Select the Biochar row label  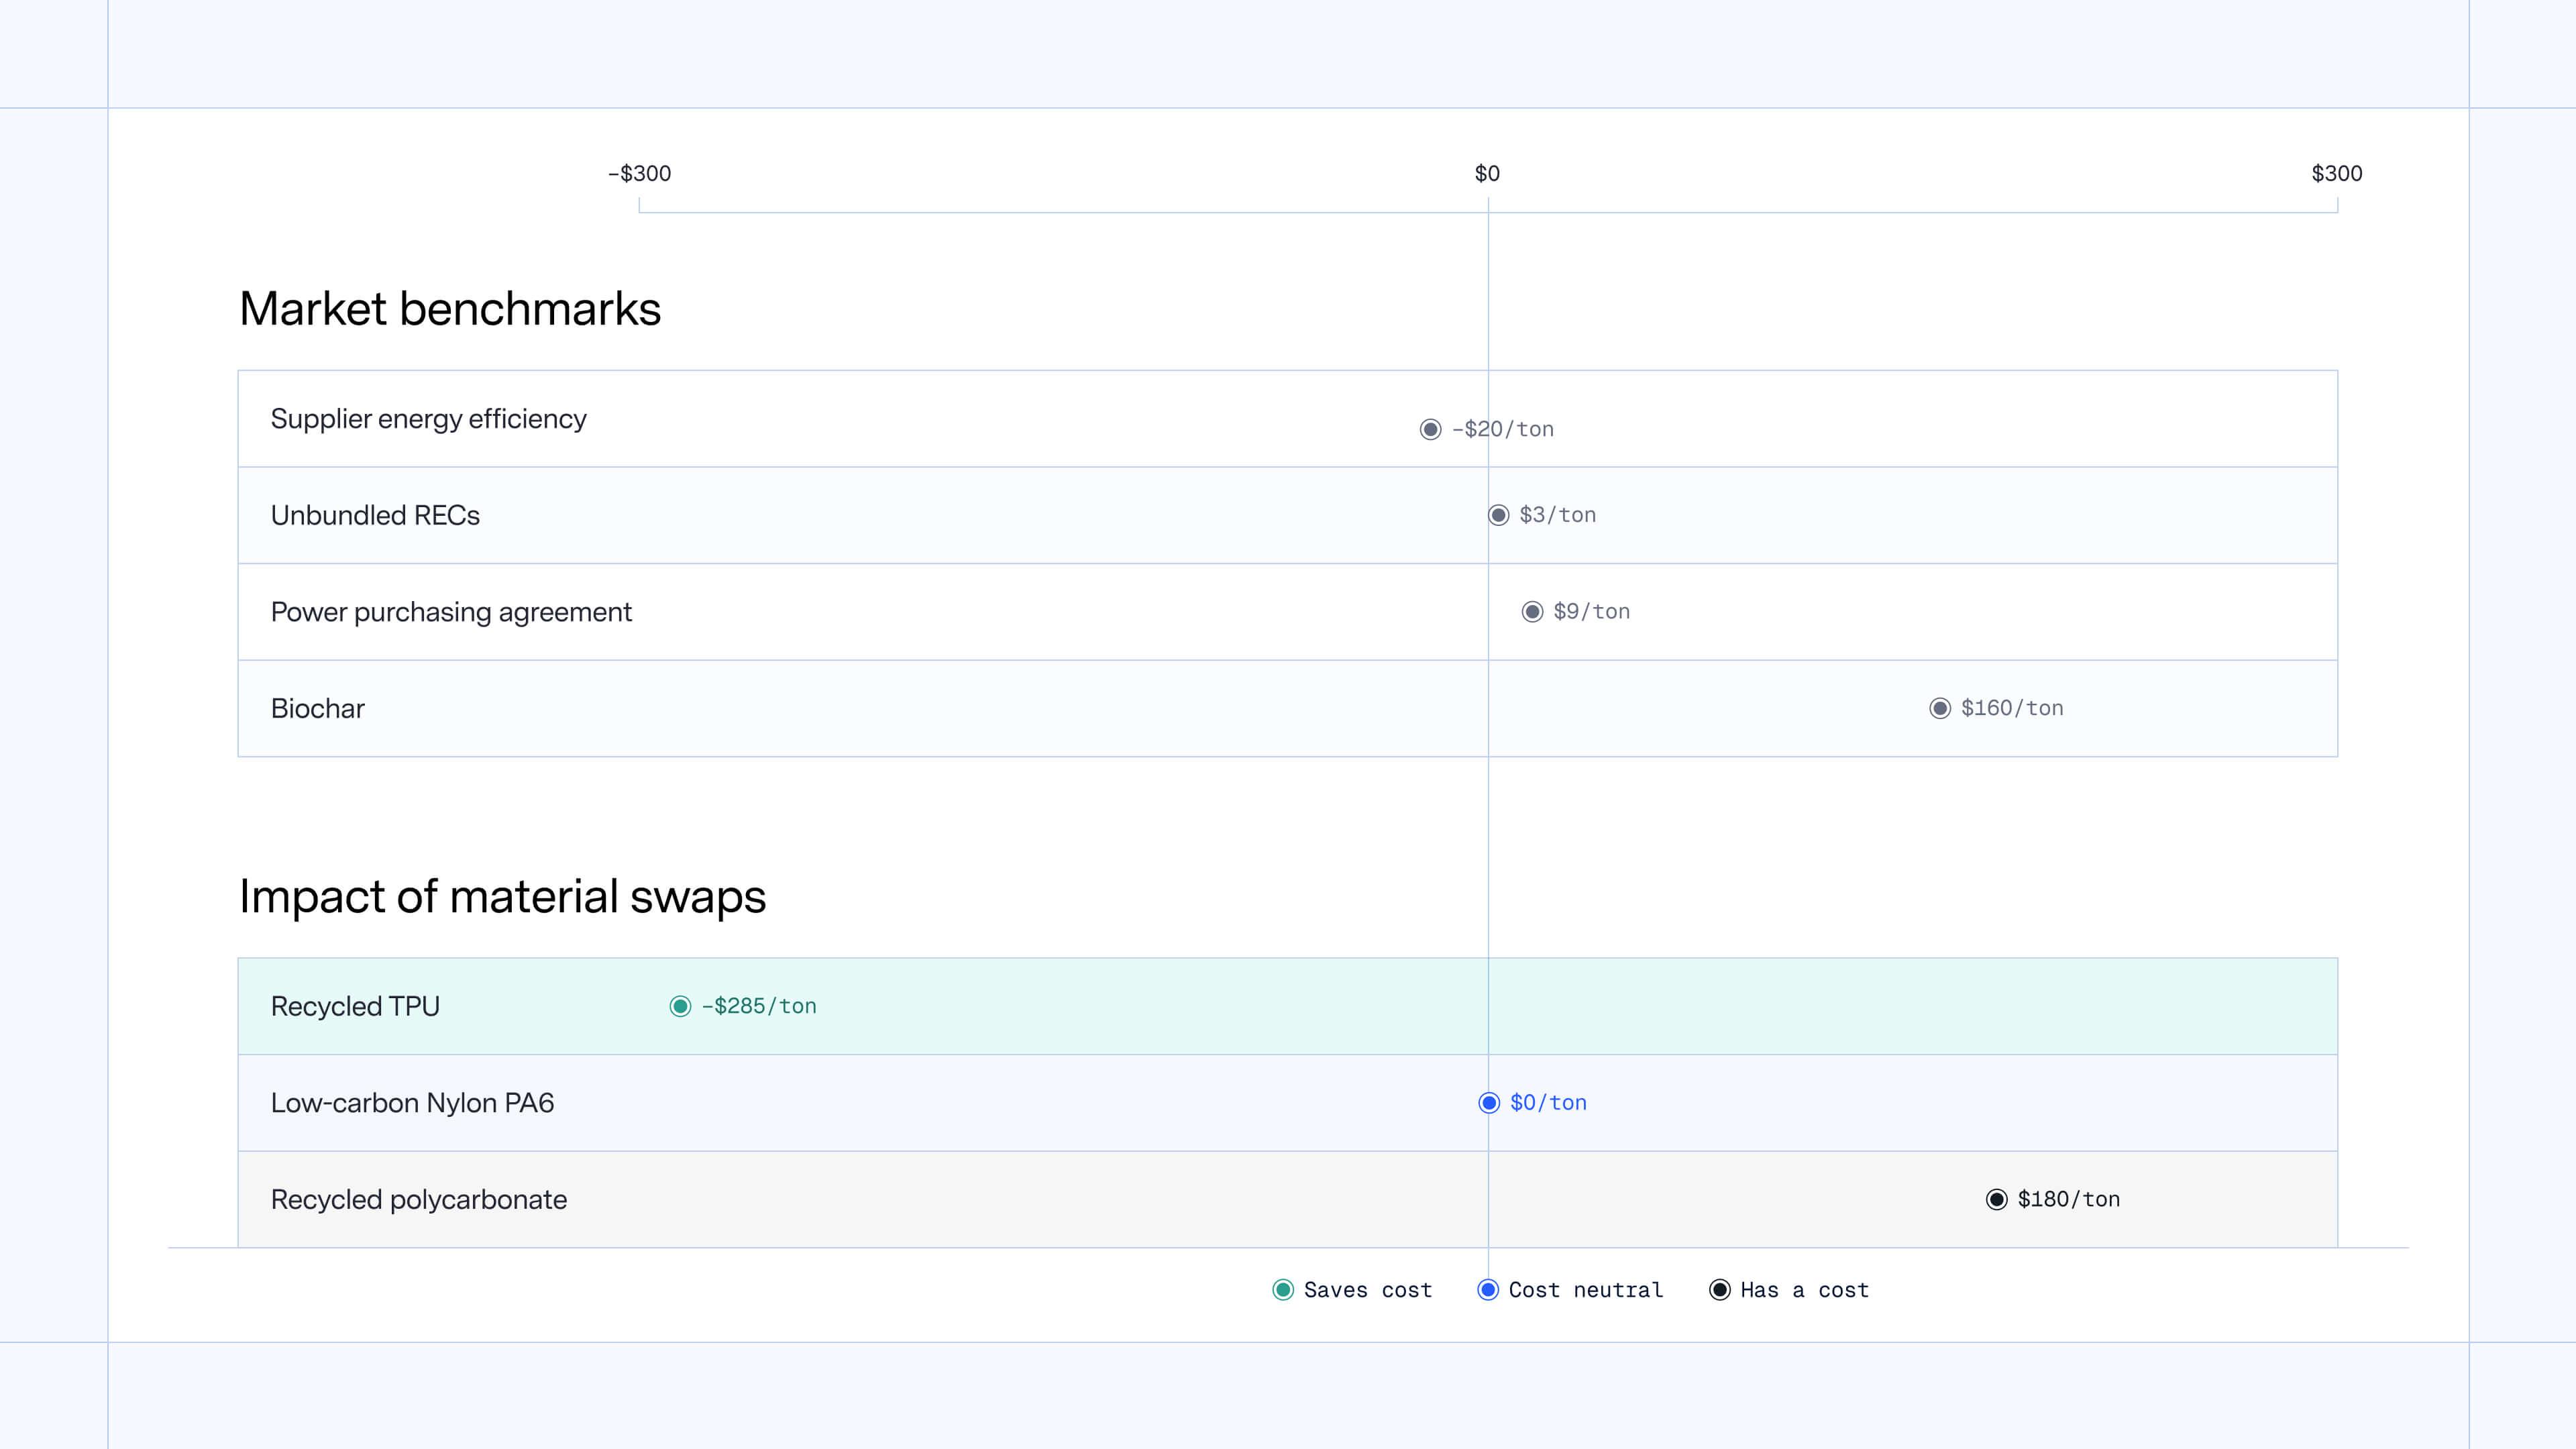click(x=317, y=709)
